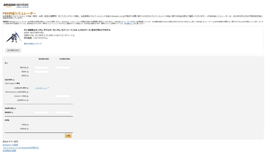Open the 出品商品の登録 link at page bottom
The image size is (268, 155).
(x=9, y=151)
